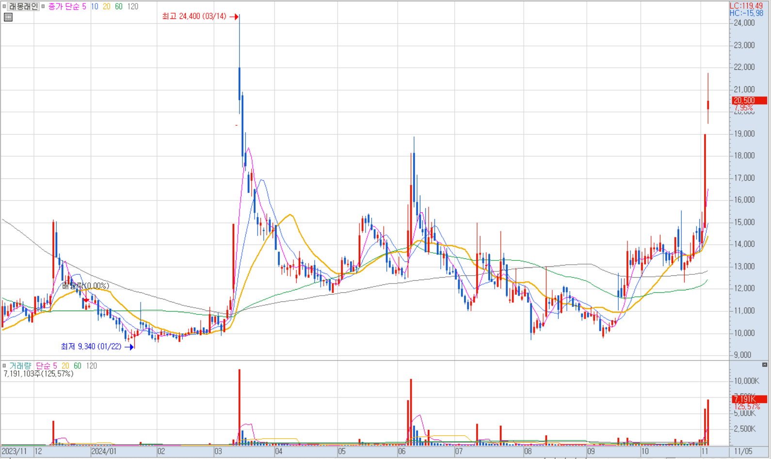Click the 2,500K volume axis label
Image resolution: width=771 pixels, height=459 pixels.
click(746, 429)
